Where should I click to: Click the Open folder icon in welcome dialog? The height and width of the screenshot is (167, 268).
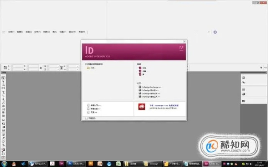tap(88, 68)
